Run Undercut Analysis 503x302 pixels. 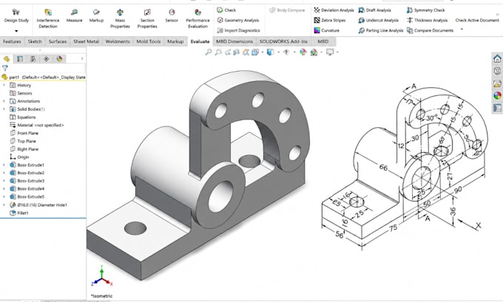tap(378, 20)
